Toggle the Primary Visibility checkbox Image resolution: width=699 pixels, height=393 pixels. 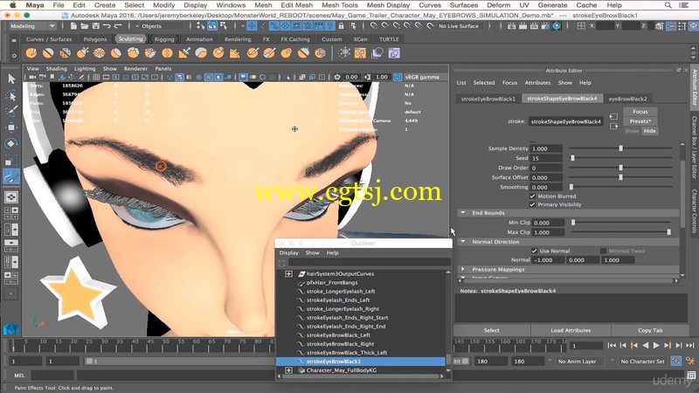532,204
